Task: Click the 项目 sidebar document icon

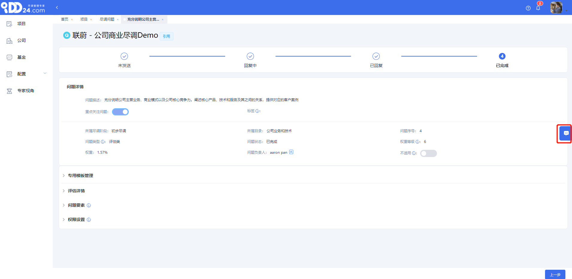Action: [9, 24]
